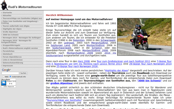Follow the Montan/Südtirol 2009 link
Image resolution: width=174 pixels, height=109 pixels.
[x=80, y=53]
